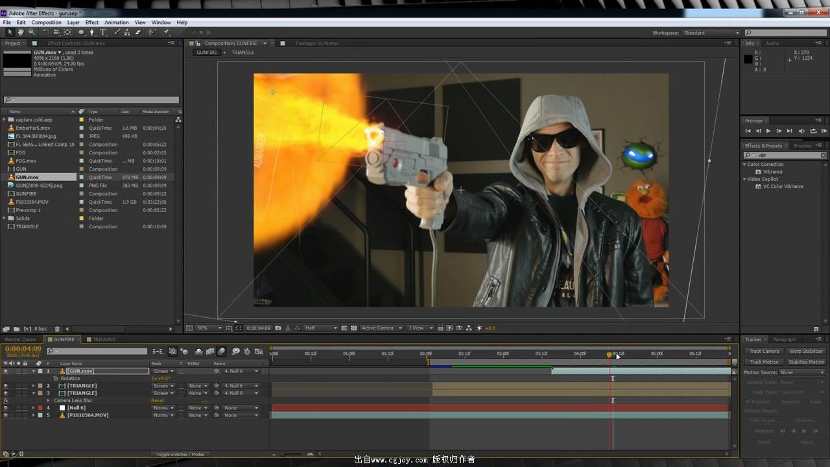Open the Composition menu
This screenshot has height=467, width=830.
coord(47,23)
